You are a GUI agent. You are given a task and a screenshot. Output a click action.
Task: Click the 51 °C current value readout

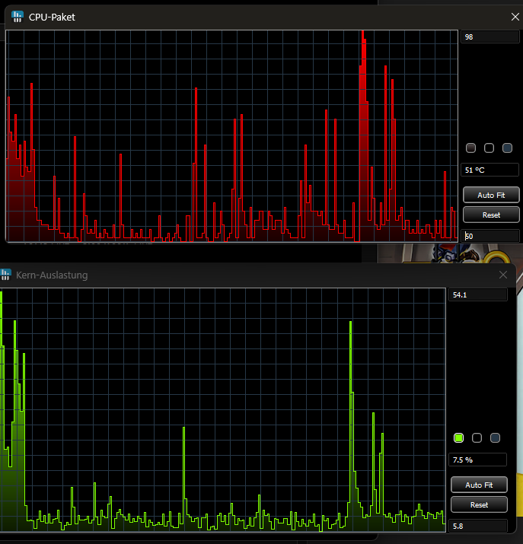(x=490, y=170)
